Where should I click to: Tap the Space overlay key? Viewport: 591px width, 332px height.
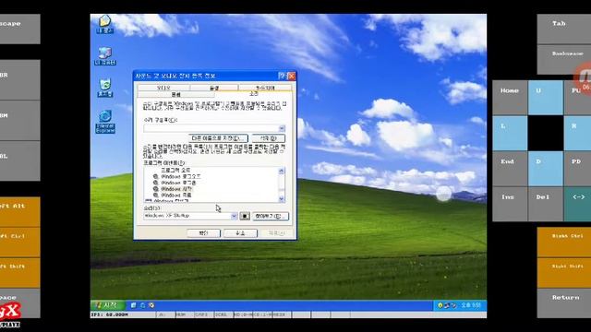(20, 303)
